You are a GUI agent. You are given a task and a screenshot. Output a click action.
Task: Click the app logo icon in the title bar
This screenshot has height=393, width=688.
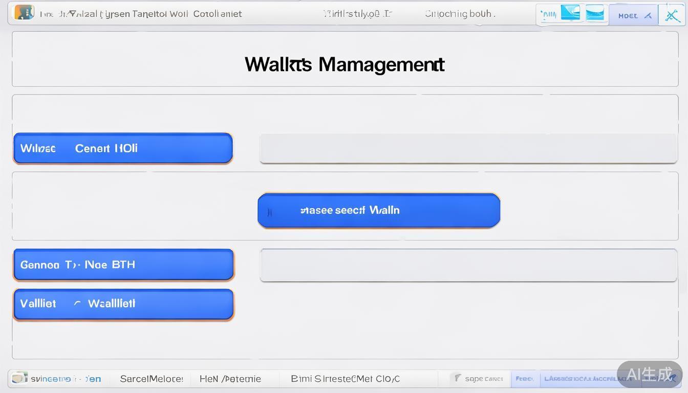pos(24,13)
